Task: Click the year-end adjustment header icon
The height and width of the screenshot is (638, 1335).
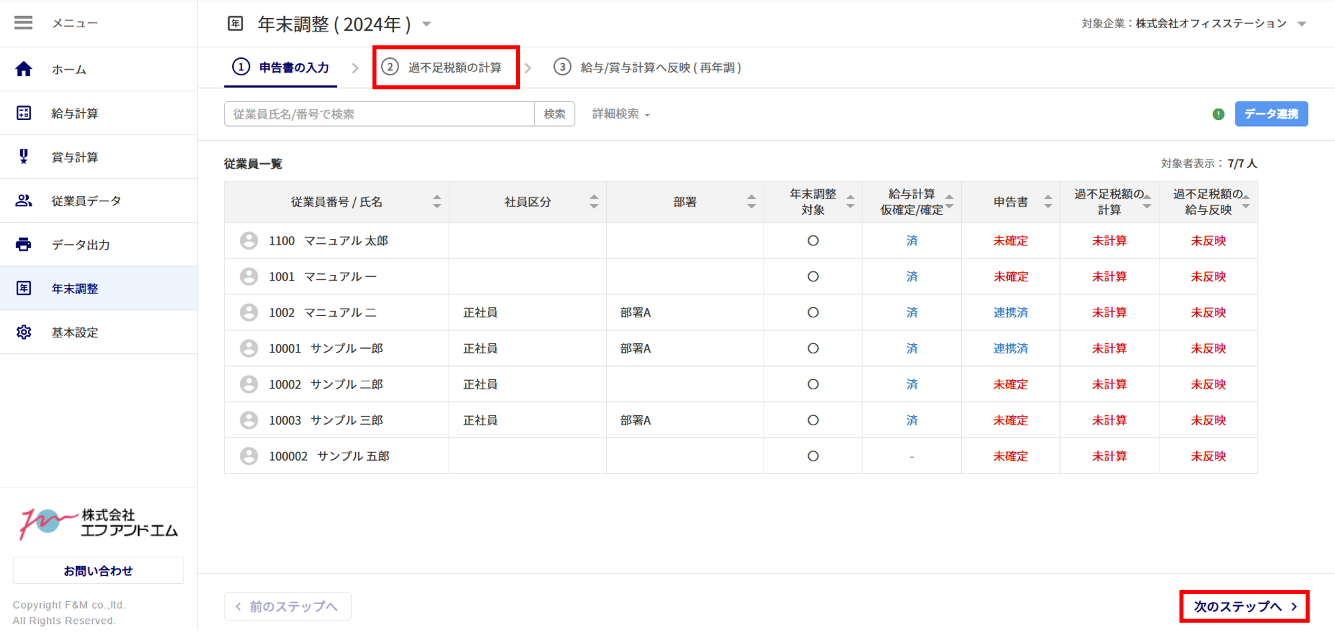Action: (x=236, y=24)
